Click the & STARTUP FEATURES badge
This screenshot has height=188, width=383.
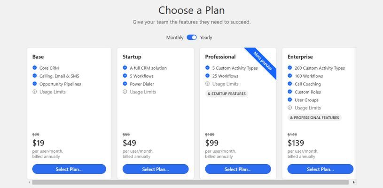(227, 94)
